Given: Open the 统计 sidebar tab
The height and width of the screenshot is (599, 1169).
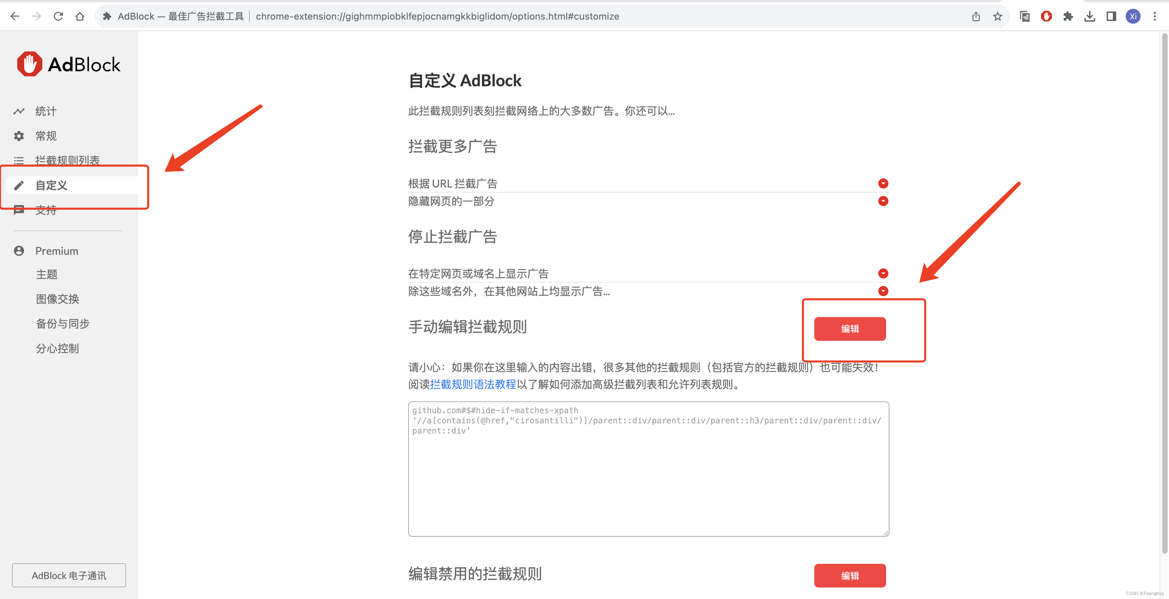Looking at the screenshot, I should pyautogui.click(x=46, y=111).
